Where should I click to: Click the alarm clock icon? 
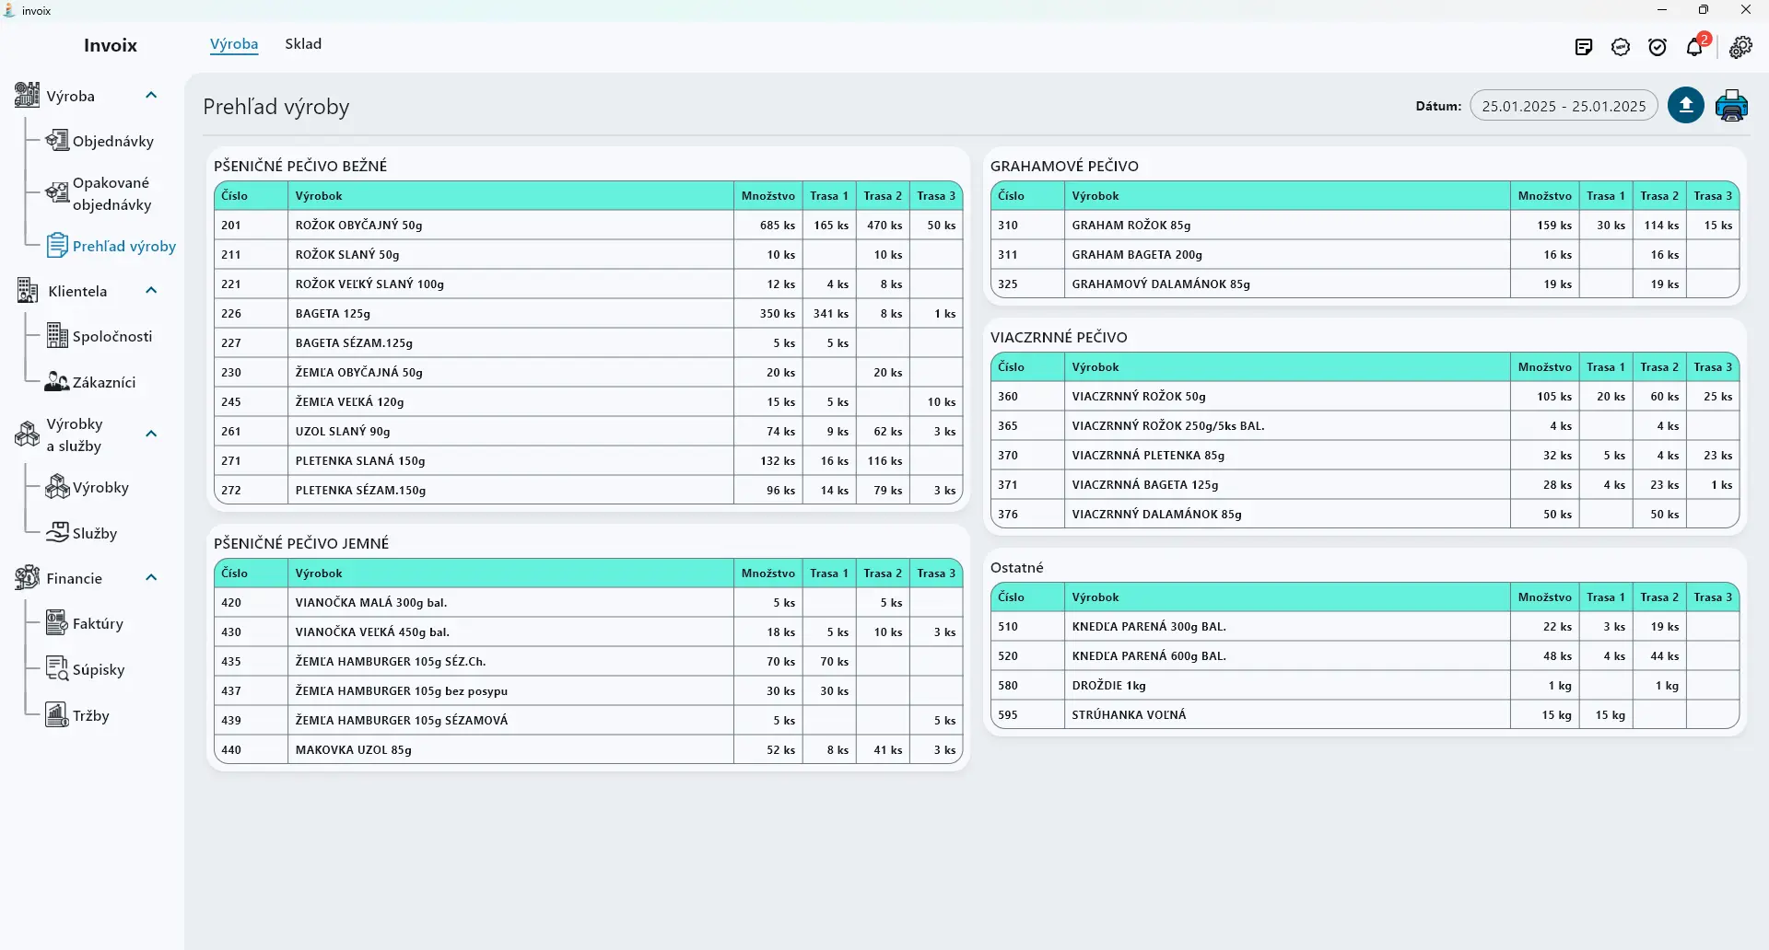click(x=1658, y=47)
